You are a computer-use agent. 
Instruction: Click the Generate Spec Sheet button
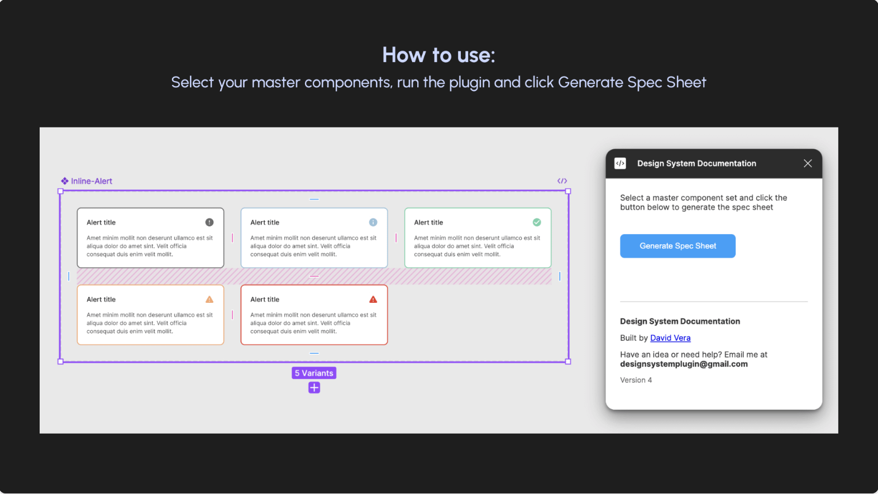click(677, 246)
